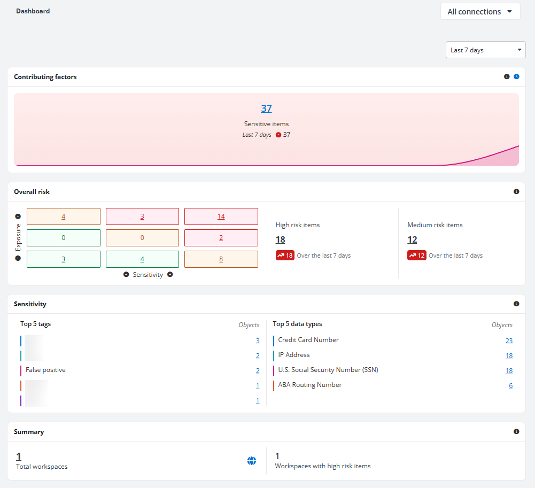Click the orange middle-row matrix cell showing 0
Screen dimensions: 535x488
click(142, 238)
